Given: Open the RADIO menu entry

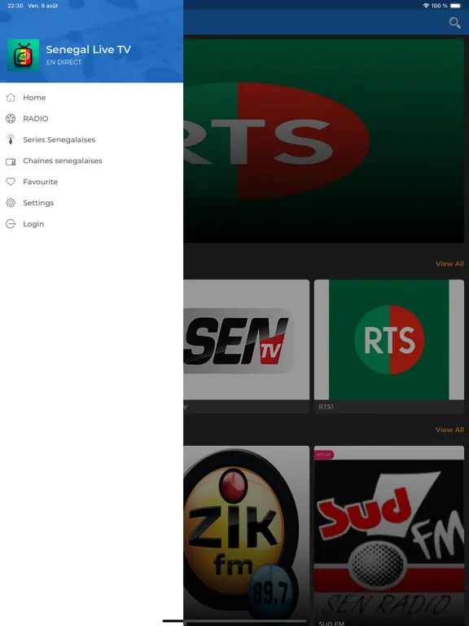Looking at the screenshot, I should point(92,118).
